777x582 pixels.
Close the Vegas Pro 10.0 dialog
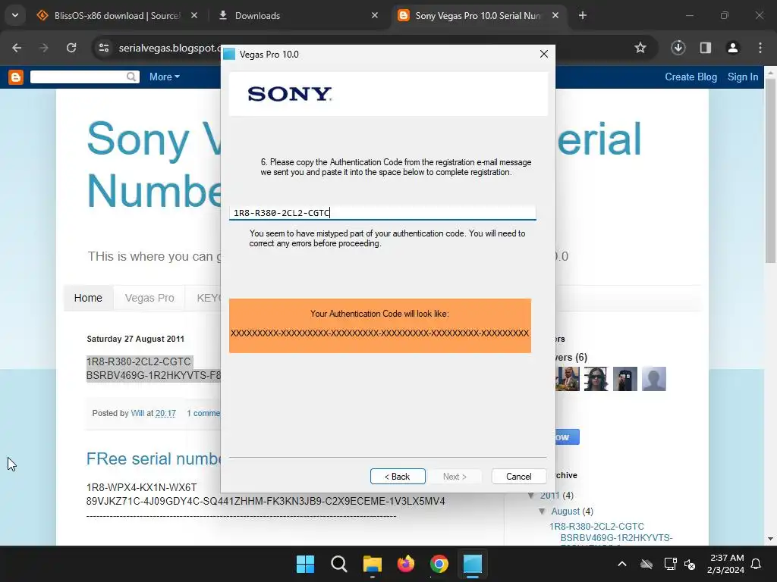pos(543,54)
